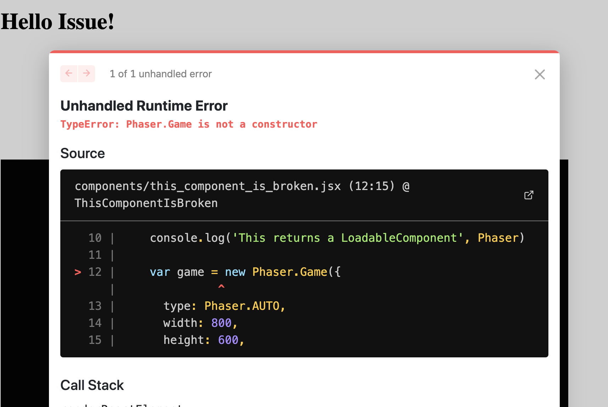The height and width of the screenshot is (407, 608).
Task: Dismiss the error overlay with the X
Action: coord(540,74)
